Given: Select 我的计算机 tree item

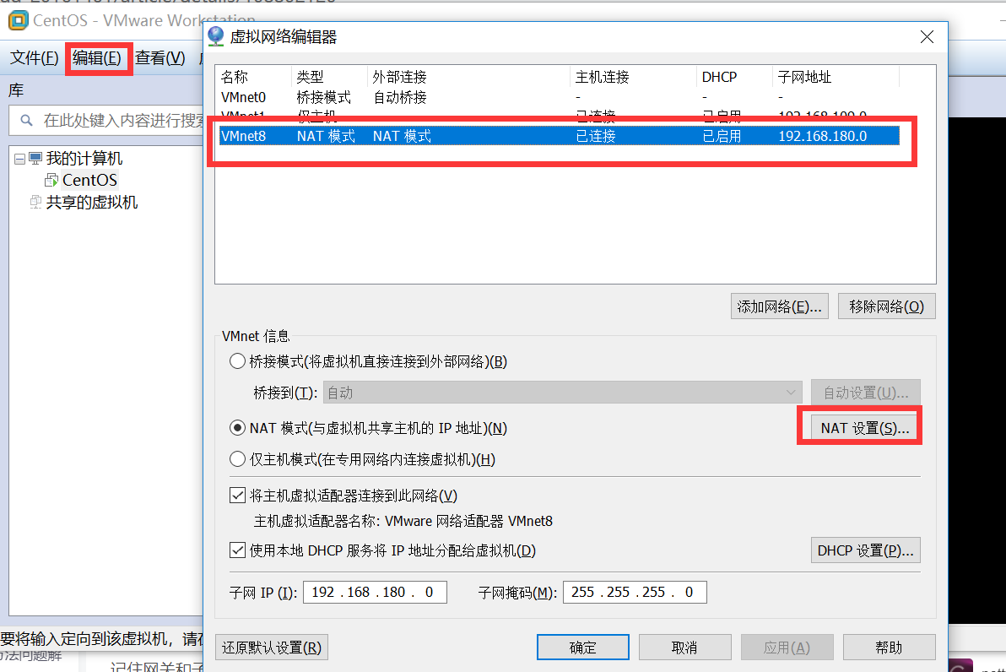Looking at the screenshot, I should [84, 159].
